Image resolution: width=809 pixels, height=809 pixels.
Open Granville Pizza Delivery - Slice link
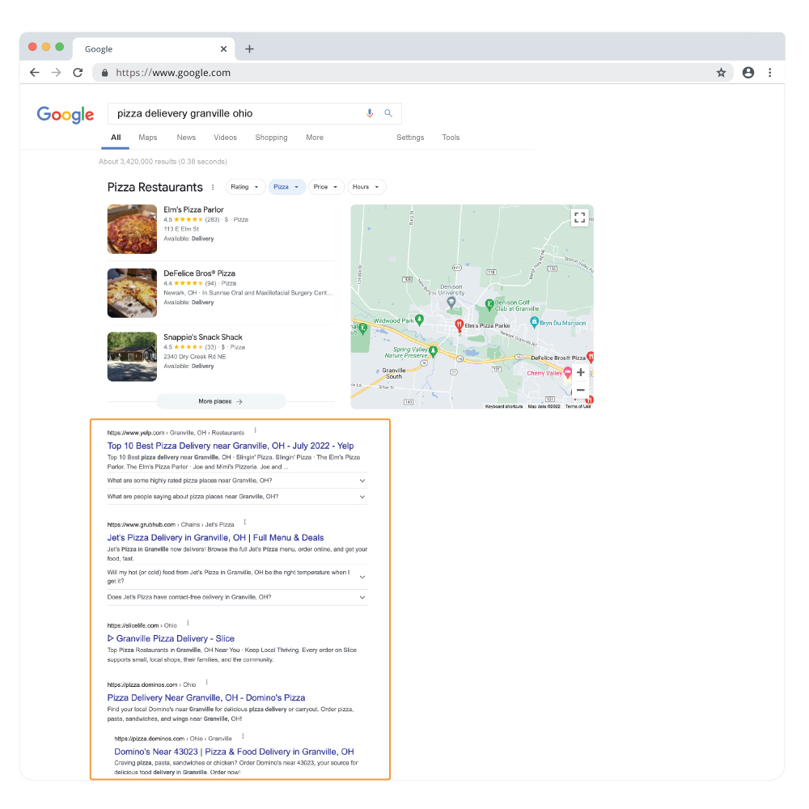[x=171, y=639]
